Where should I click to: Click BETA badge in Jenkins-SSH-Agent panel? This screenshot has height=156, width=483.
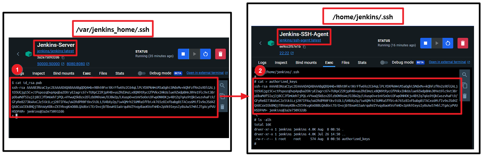tap(420, 62)
